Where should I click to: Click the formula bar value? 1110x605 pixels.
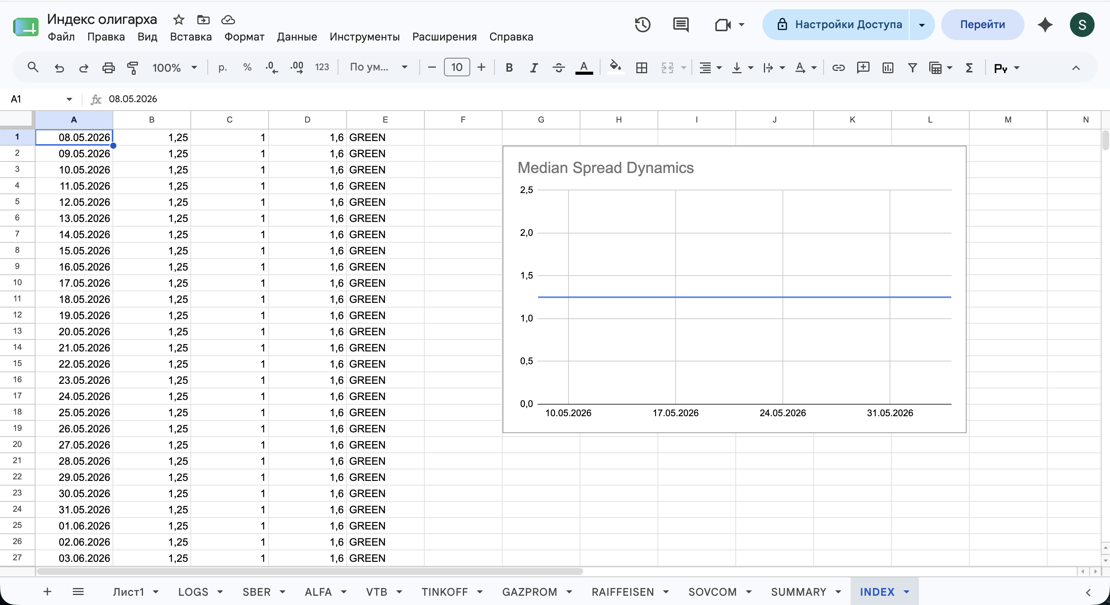133,99
